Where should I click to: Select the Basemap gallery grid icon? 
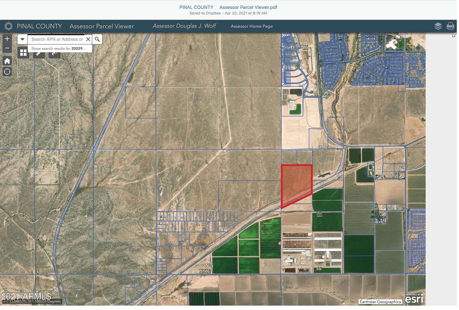click(x=23, y=52)
